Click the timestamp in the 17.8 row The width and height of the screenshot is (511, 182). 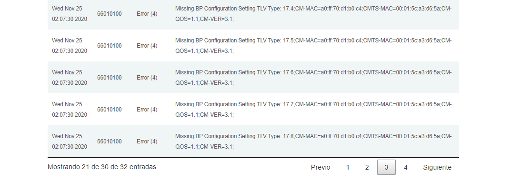tap(70, 142)
